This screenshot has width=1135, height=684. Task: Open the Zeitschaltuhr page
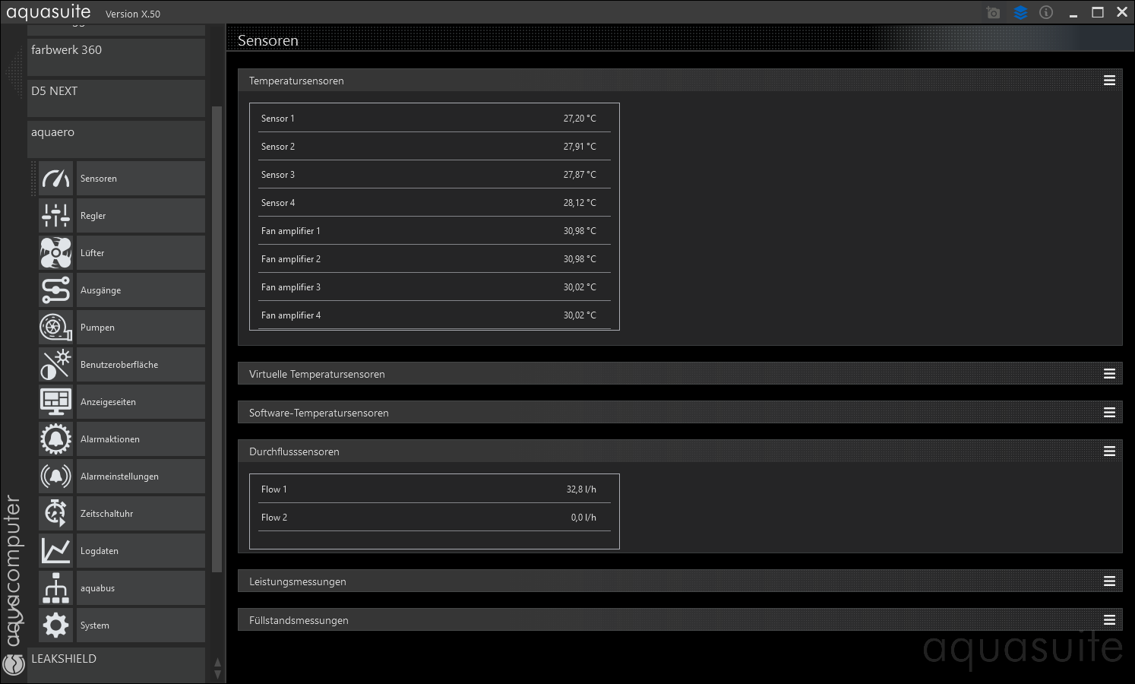pos(141,514)
